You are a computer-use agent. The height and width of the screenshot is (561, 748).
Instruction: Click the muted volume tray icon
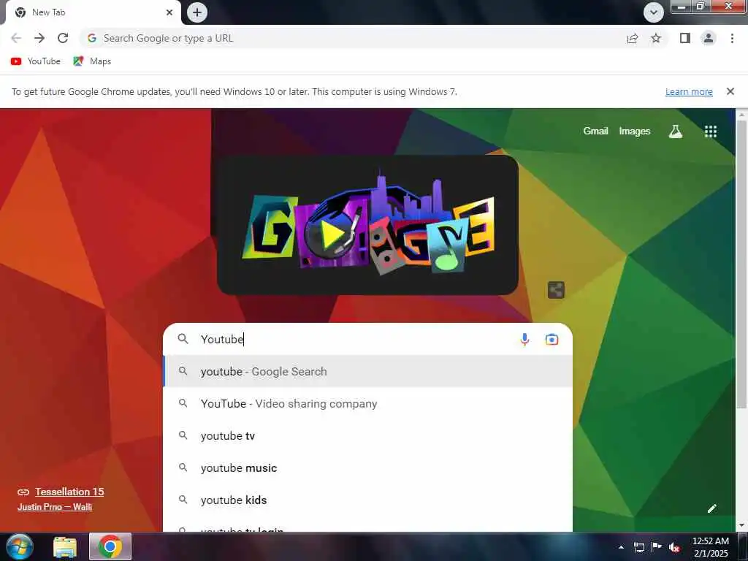tap(674, 547)
